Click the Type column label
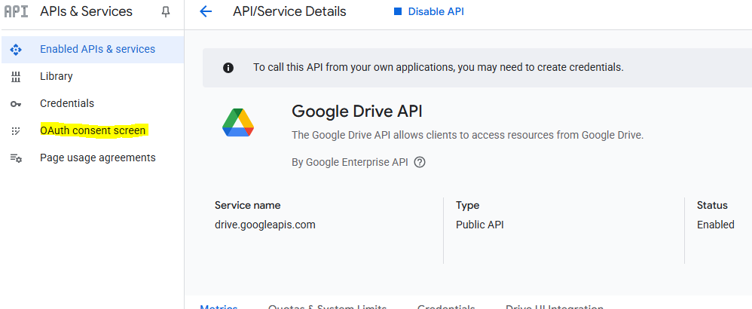This screenshot has height=309, width=752. click(468, 205)
